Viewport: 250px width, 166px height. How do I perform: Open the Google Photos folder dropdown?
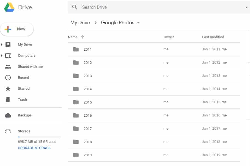tap(138, 23)
